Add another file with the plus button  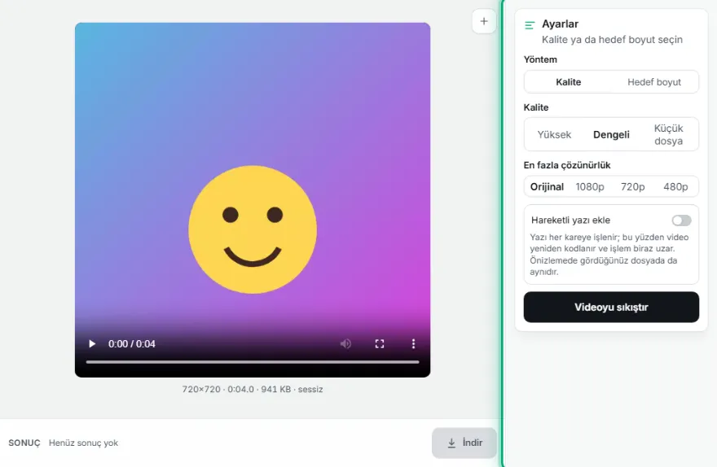484,21
